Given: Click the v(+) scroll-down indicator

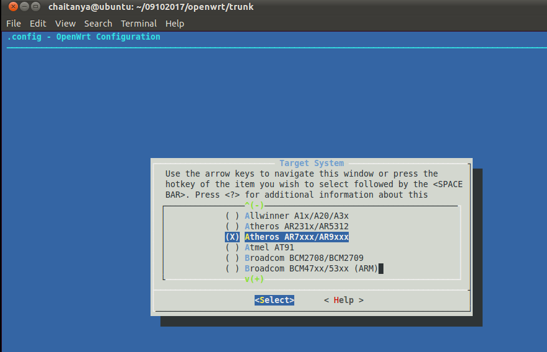Looking at the screenshot, I should tap(255, 279).
